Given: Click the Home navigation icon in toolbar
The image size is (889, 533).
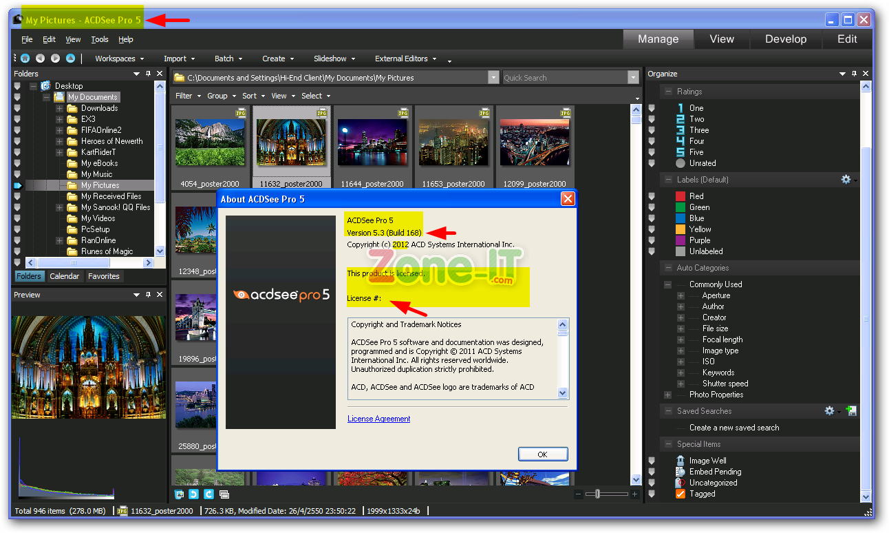Looking at the screenshot, I should tap(25, 59).
